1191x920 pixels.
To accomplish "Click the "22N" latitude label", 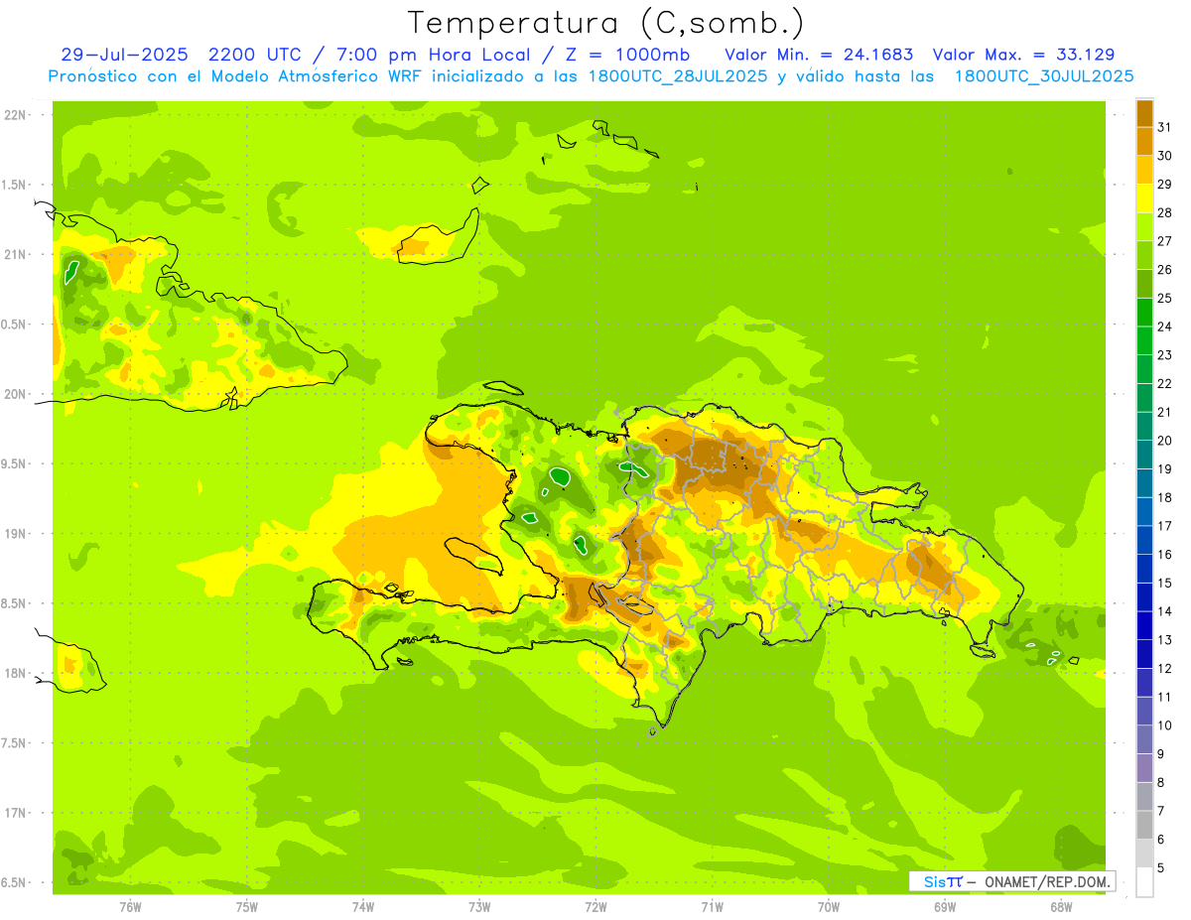I will click(15, 115).
